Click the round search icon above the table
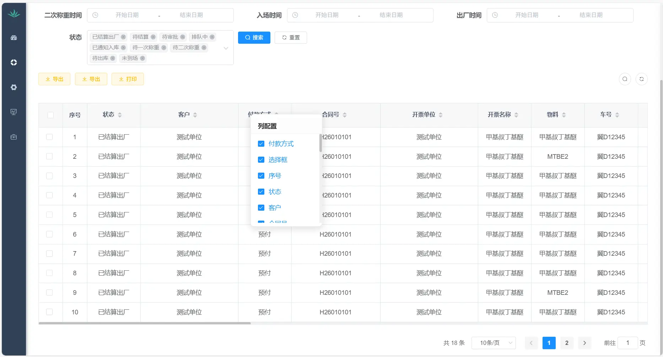The width and height of the screenshot is (663, 357). point(625,79)
